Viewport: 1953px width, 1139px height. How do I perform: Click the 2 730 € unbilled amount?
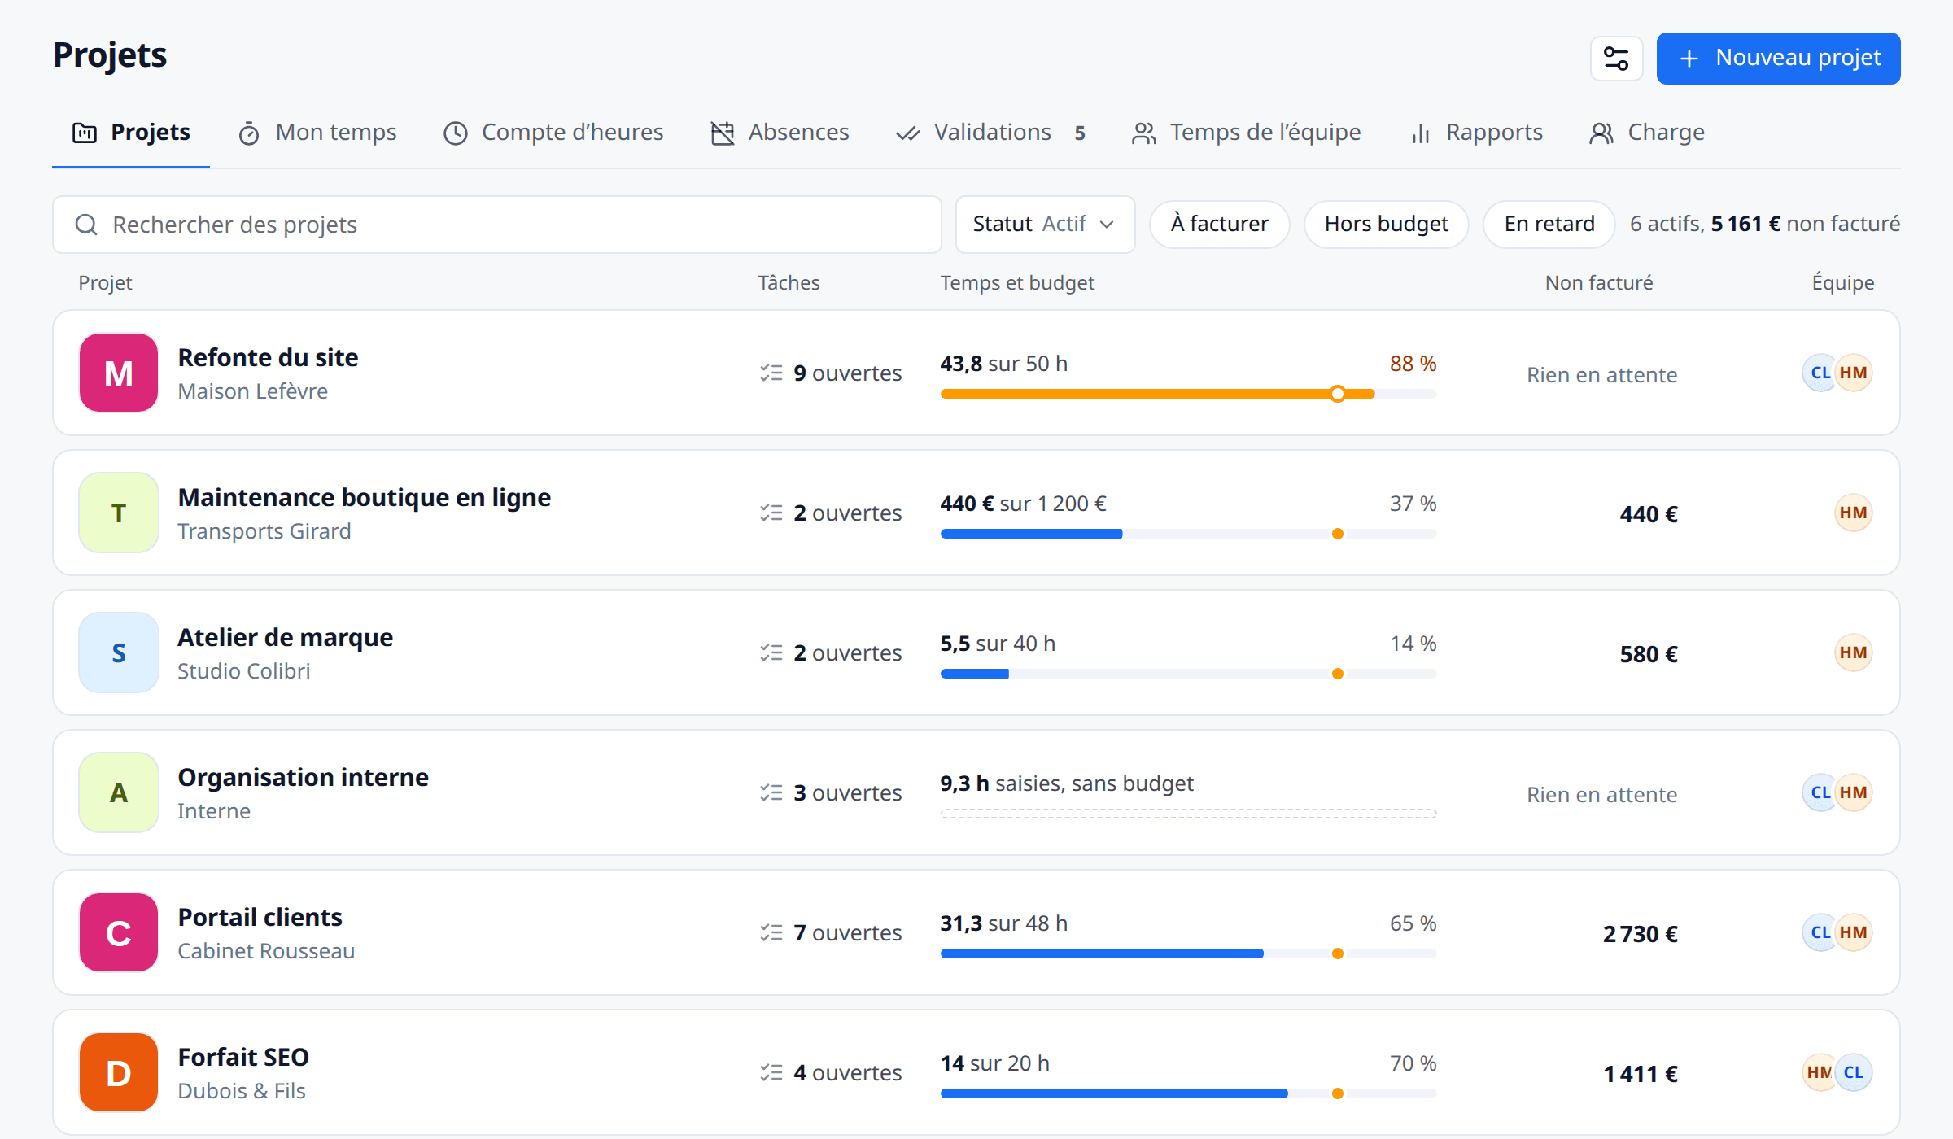(1641, 934)
